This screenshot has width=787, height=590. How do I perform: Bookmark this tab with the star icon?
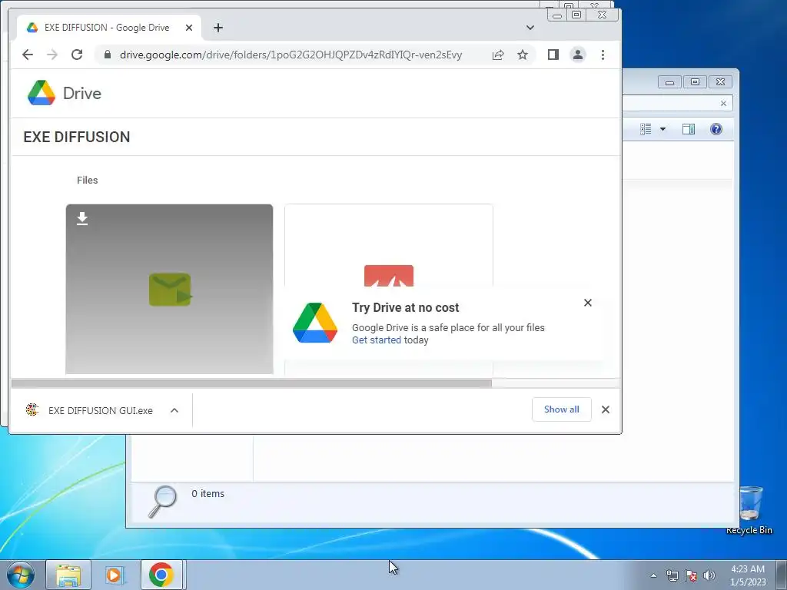pyautogui.click(x=523, y=55)
